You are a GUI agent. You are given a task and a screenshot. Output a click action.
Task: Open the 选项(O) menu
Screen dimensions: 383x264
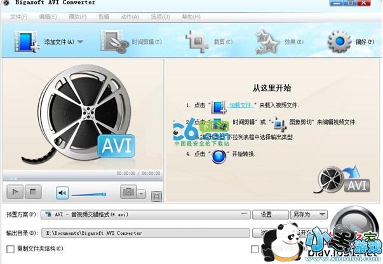(160, 17)
